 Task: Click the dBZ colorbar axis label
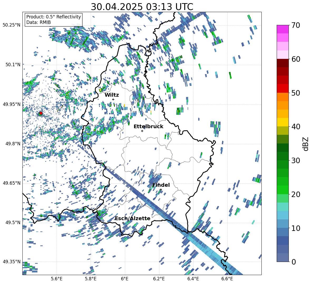[306, 144]
